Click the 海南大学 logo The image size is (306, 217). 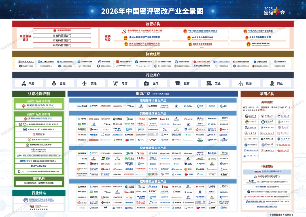[283, 139]
